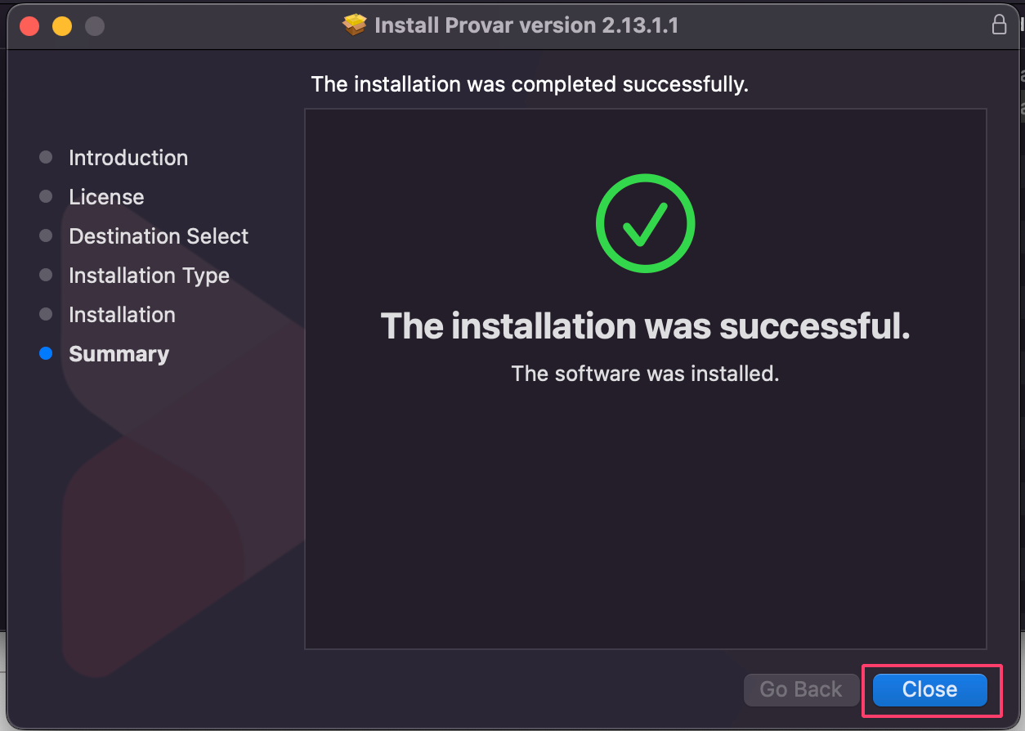Screen dimensions: 1025x731
Task: Click the grey zoom window button
Action: click(95, 26)
